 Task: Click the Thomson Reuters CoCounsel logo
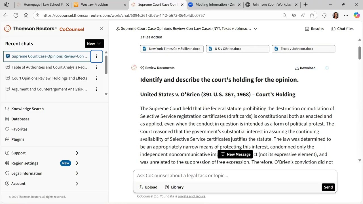pyautogui.click(x=44, y=29)
